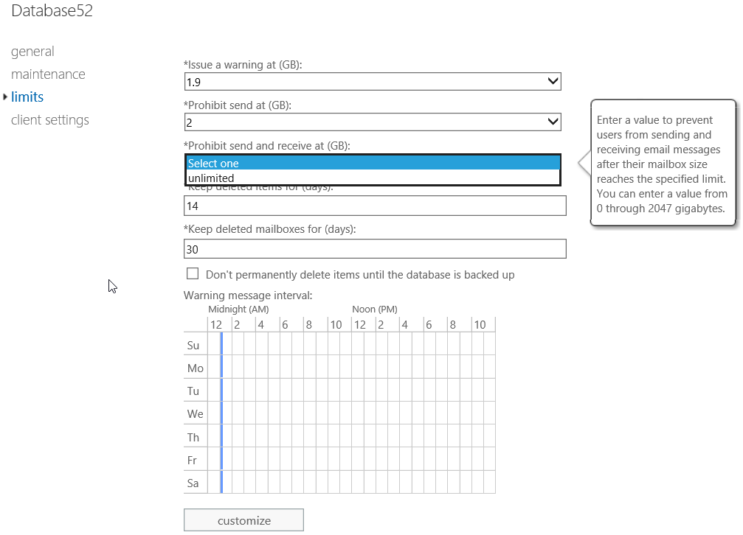This screenshot has width=743, height=535.
Task: Expand the Issue a warning dropdown arrow
Action: point(553,82)
